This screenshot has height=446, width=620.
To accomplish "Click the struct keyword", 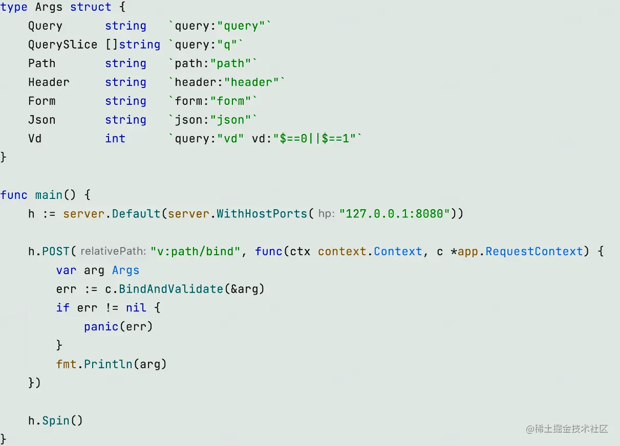I will pyautogui.click(x=91, y=7).
